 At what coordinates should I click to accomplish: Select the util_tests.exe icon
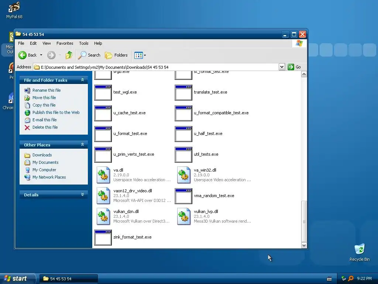pyautogui.click(x=183, y=155)
